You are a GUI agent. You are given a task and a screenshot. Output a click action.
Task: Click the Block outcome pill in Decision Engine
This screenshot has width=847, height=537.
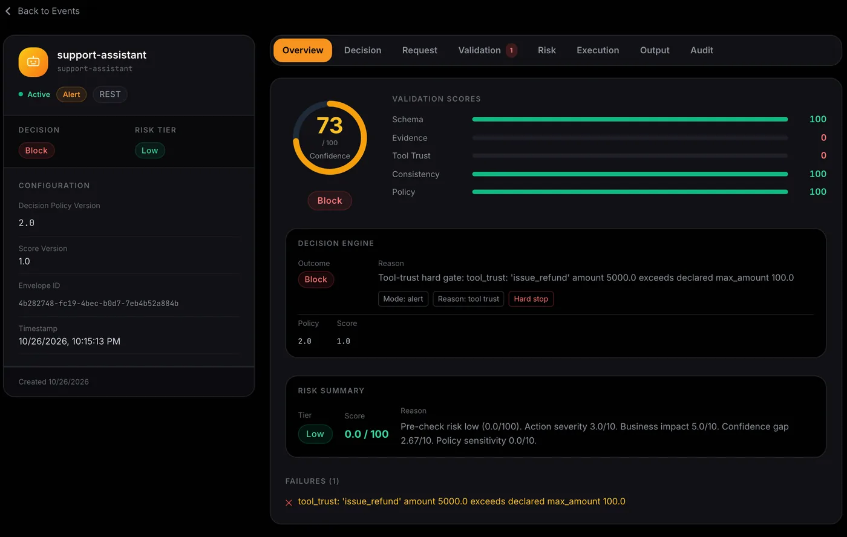coord(316,279)
